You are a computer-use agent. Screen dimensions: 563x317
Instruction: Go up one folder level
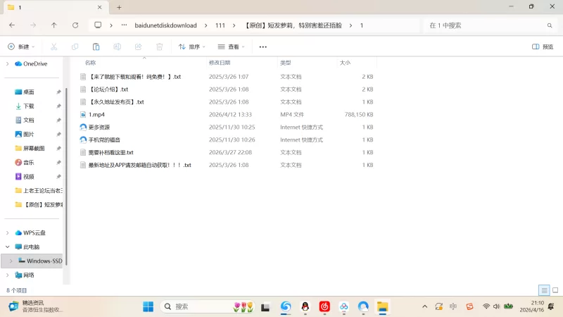tap(54, 25)
